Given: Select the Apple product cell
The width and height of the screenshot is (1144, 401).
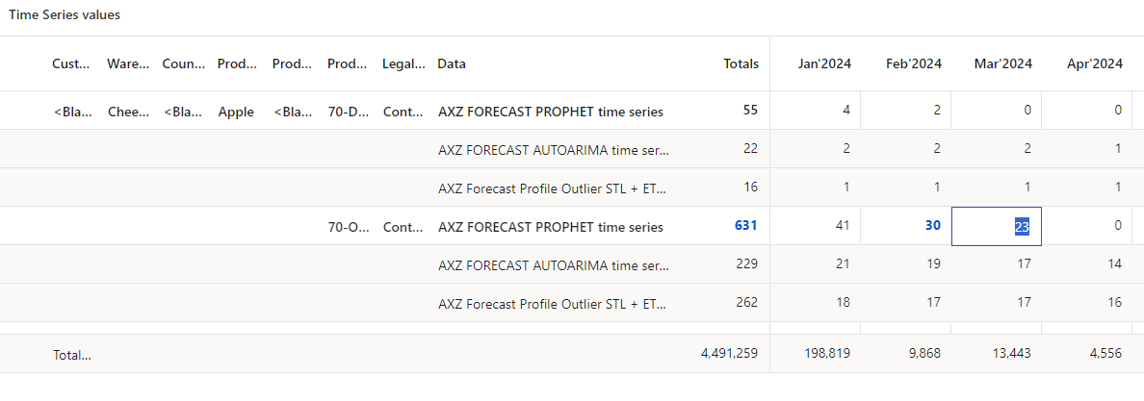Looking at the screenshot, I should 236,112.
